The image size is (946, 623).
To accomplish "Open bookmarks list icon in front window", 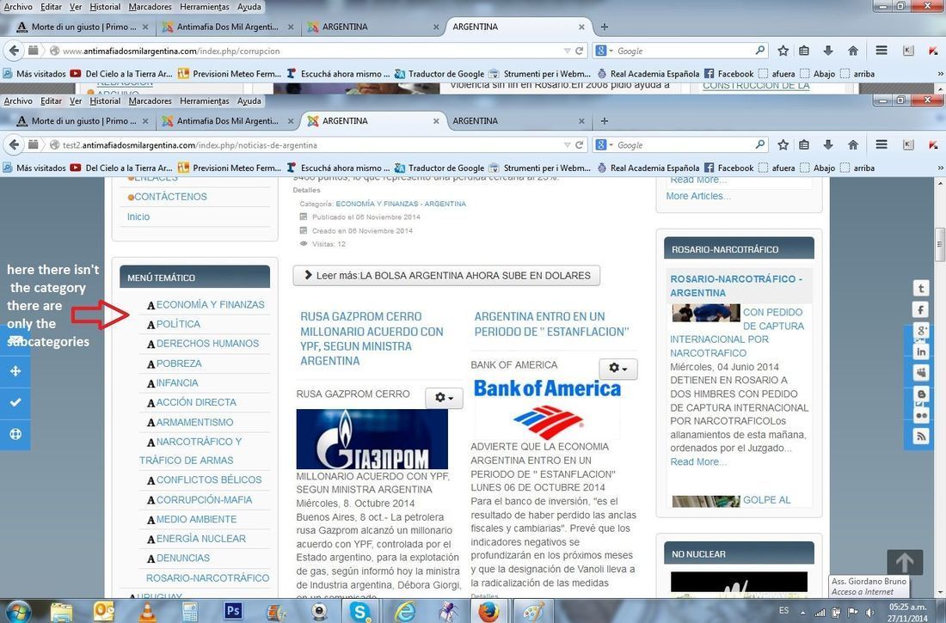I will click(804, 144).
